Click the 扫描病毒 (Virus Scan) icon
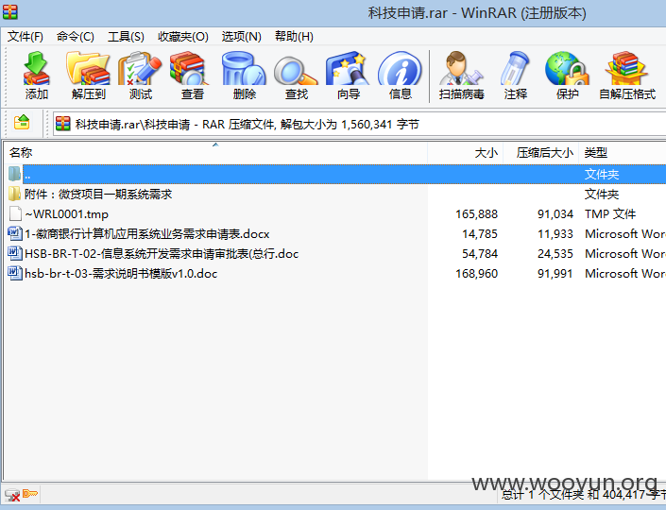 click(x=461, y=68)
